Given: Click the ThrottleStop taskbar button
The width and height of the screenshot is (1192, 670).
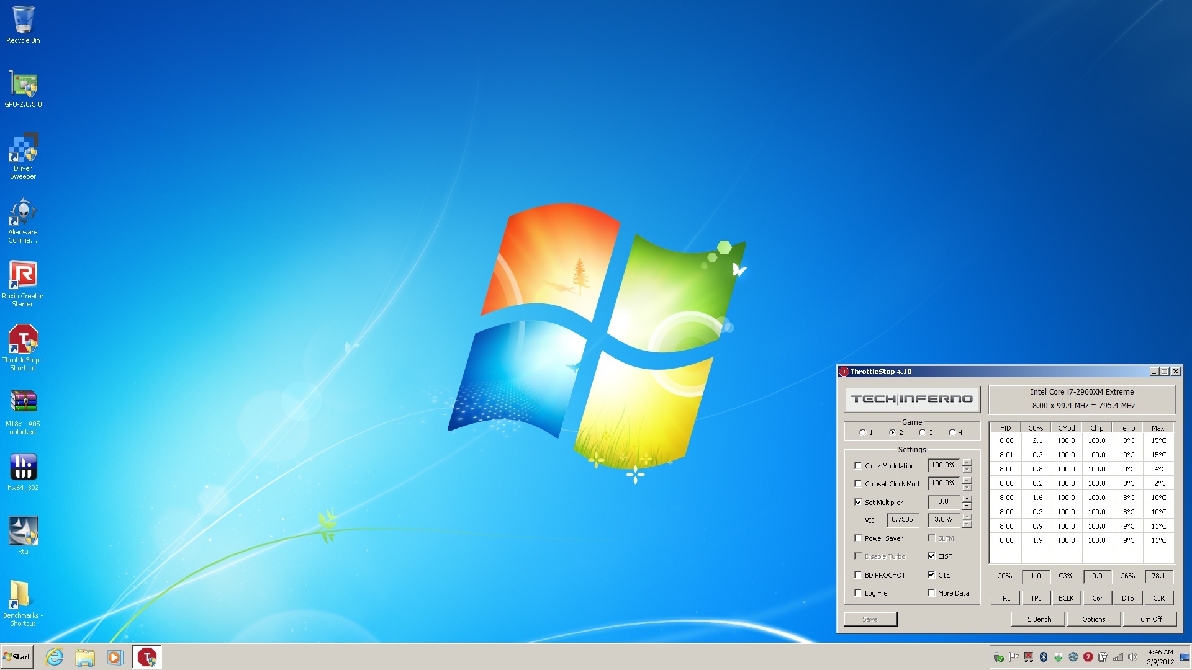Looking at the screenshot, I should 147,657.
